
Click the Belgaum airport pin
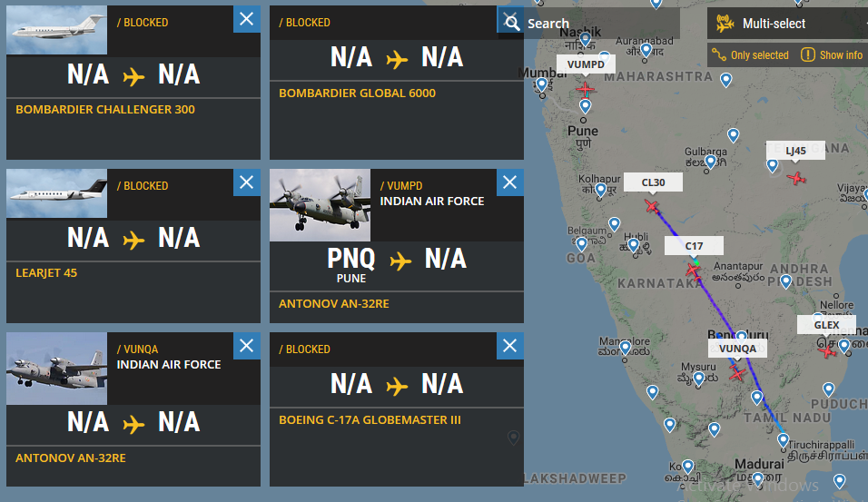[581, 243]
